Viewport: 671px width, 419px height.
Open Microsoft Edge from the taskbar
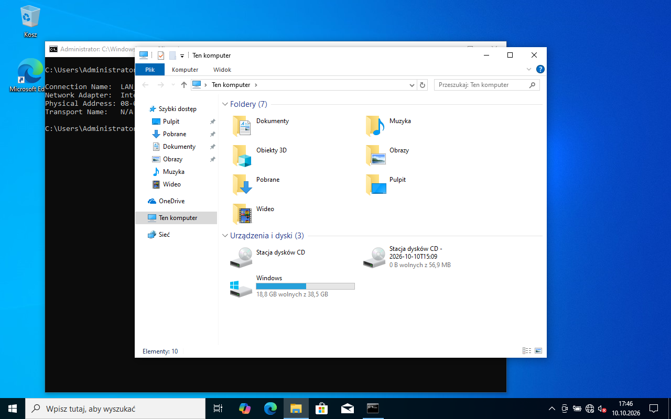point(270,409)
